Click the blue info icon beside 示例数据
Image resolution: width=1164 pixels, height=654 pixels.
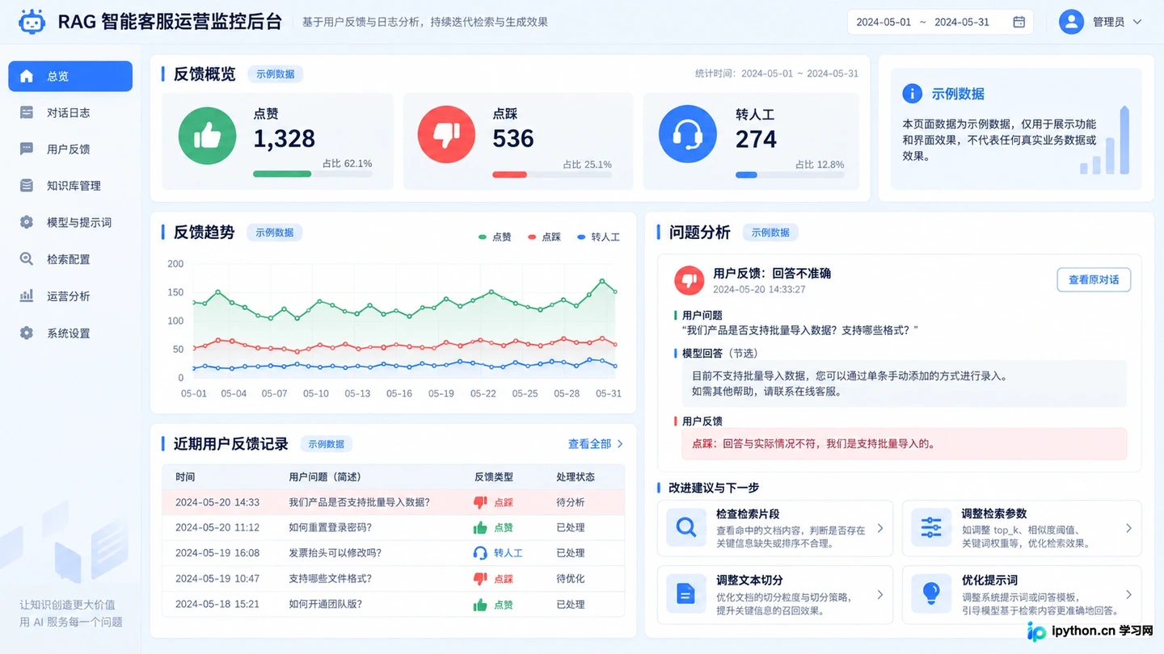pyautogui.click(x=912, y=94)
